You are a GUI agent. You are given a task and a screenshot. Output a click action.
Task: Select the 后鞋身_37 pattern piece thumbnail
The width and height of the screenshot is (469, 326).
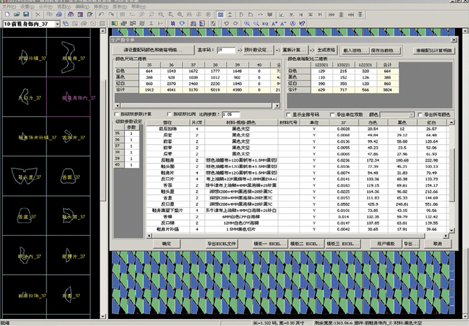coord(69,57)
